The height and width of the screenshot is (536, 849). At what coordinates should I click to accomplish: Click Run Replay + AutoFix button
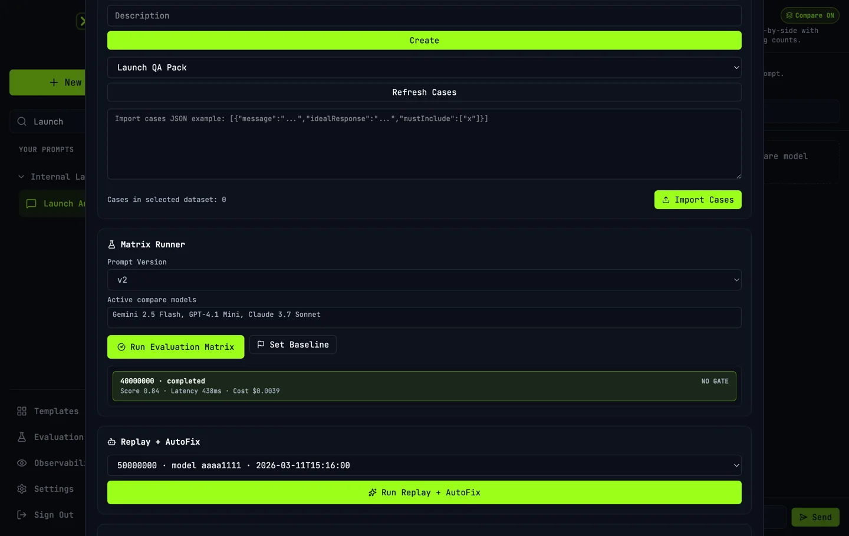point(424,492)
